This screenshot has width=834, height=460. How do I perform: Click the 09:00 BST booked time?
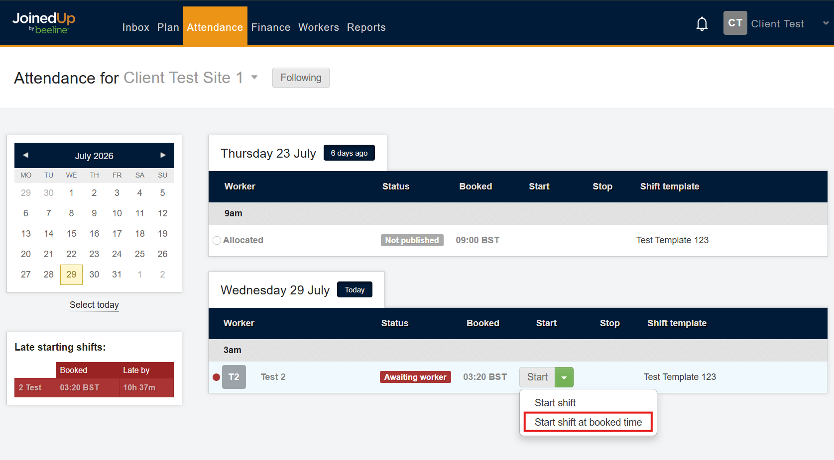tap(477, 240)
